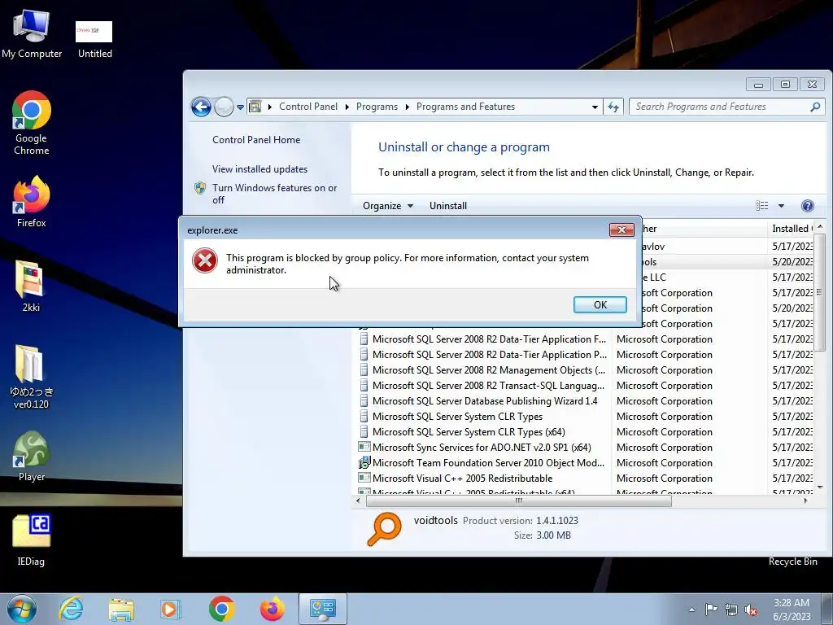
Task: Click Uninstall toolbar button
Action: [448, 206]
